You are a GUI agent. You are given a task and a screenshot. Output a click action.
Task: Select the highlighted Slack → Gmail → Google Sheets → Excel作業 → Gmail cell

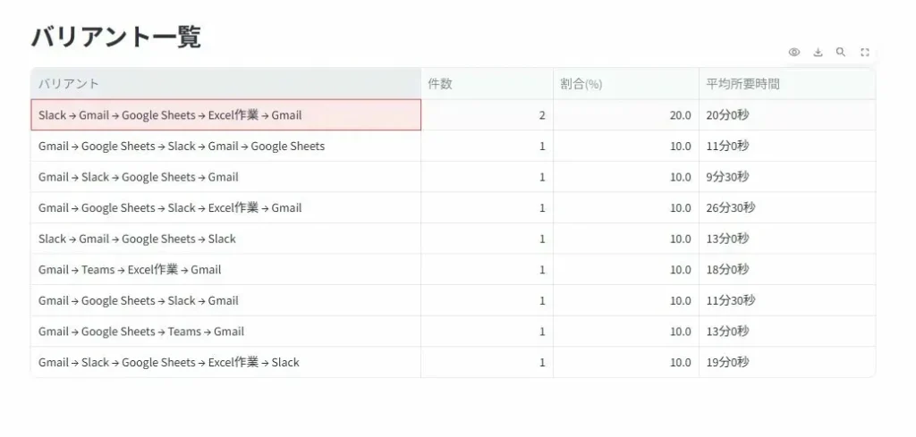pyautogui.click(x=225, y=115)
